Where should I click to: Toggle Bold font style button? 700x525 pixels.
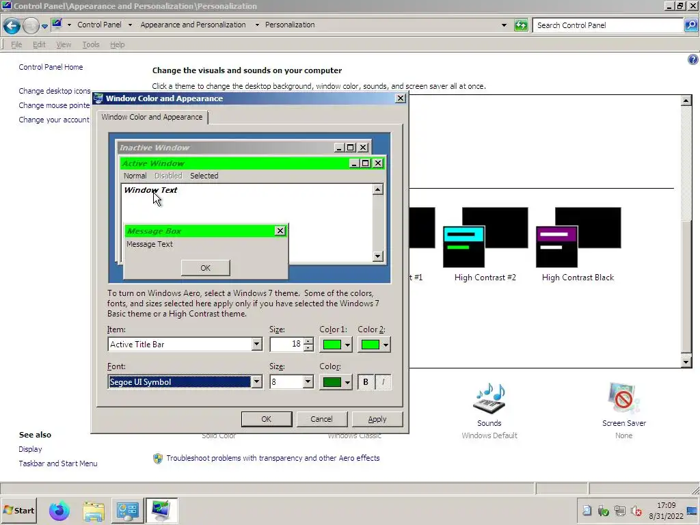click(366, 382)
